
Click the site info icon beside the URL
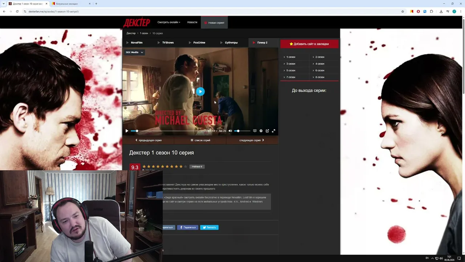click(25, 11)
